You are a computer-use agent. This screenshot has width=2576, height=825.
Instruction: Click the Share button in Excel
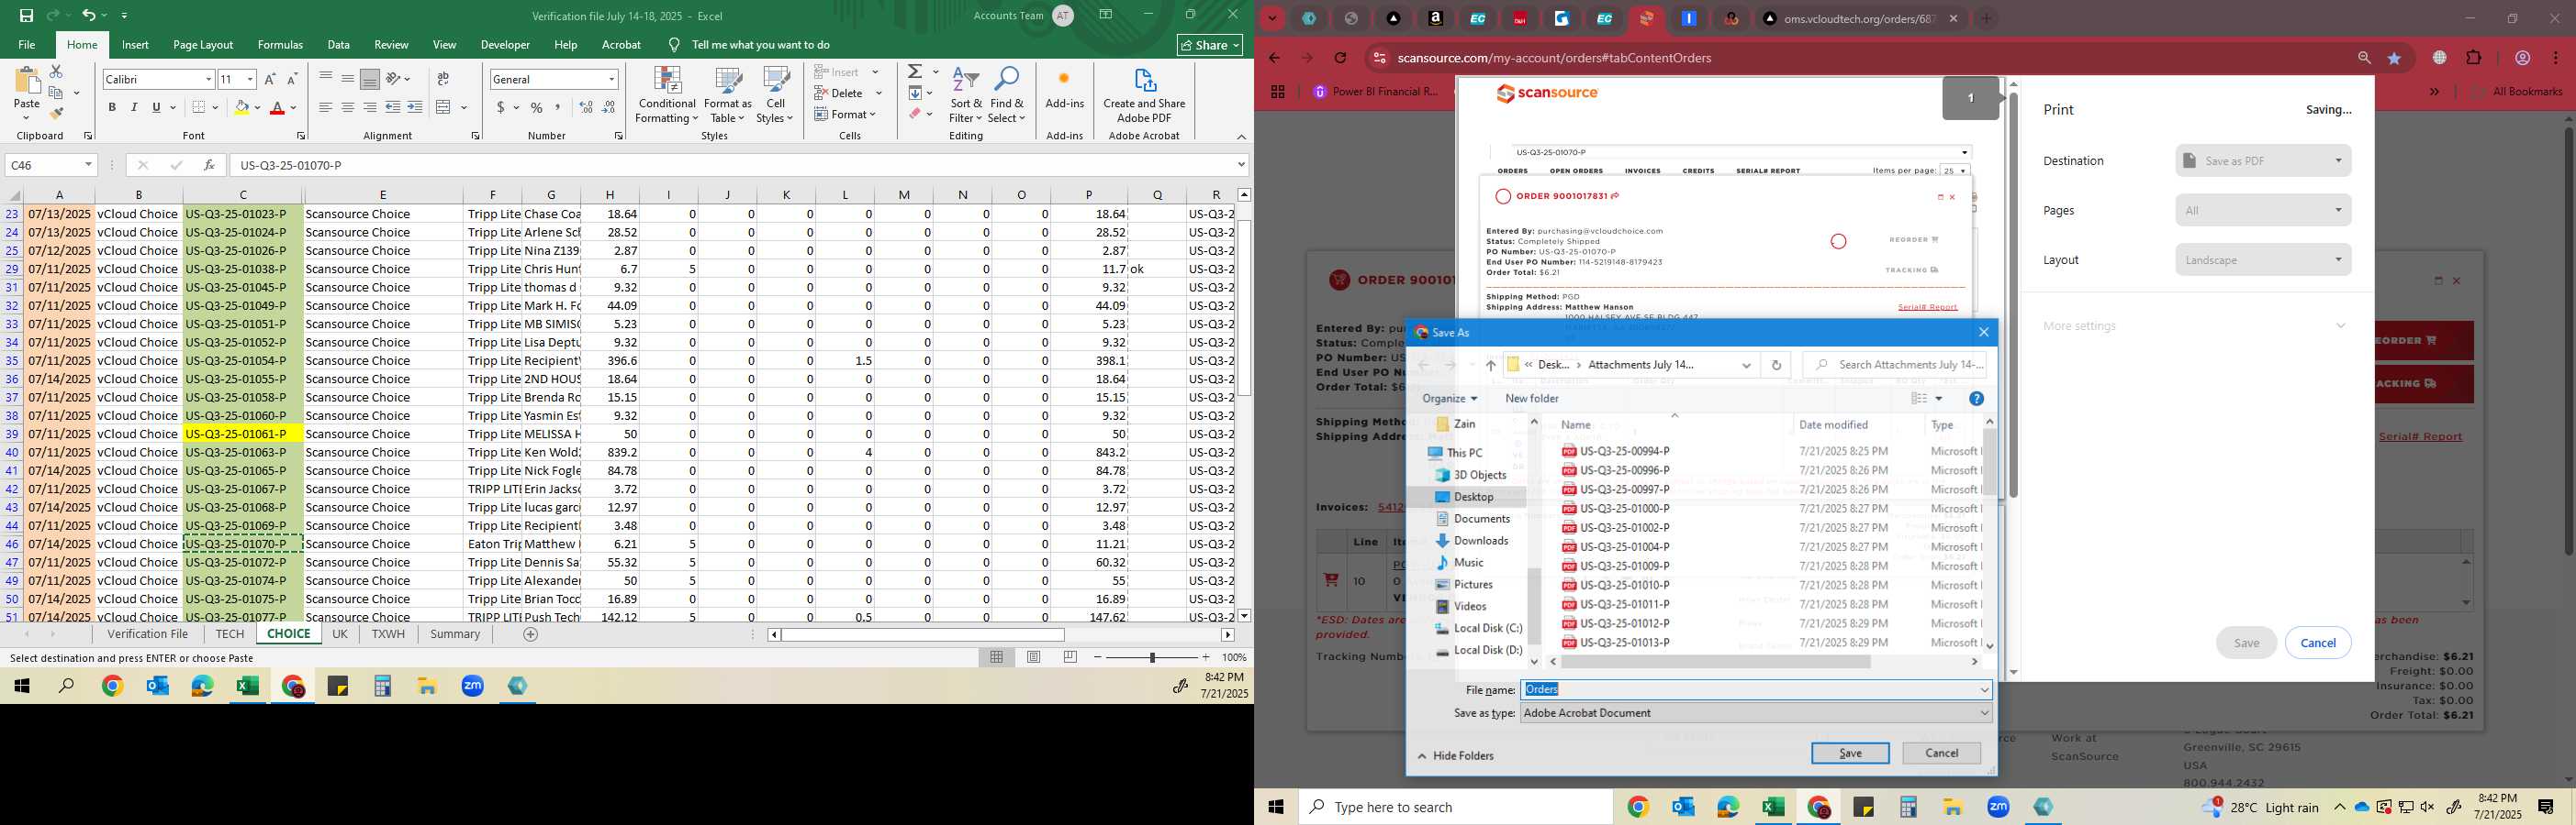(x=1210, y=45)
